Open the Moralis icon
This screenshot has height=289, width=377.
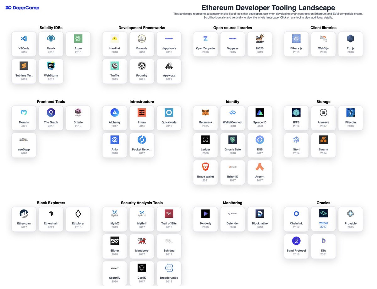(x=24, y=112)
